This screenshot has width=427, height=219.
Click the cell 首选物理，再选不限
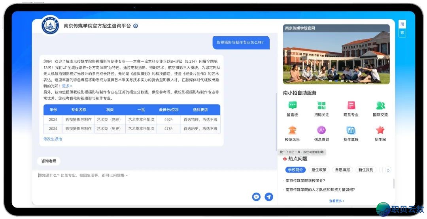pos(200,120)
